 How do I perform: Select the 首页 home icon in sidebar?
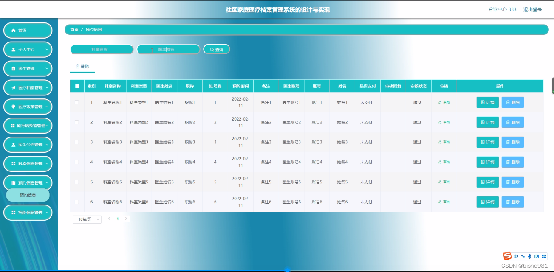click(x=13, y=30)
